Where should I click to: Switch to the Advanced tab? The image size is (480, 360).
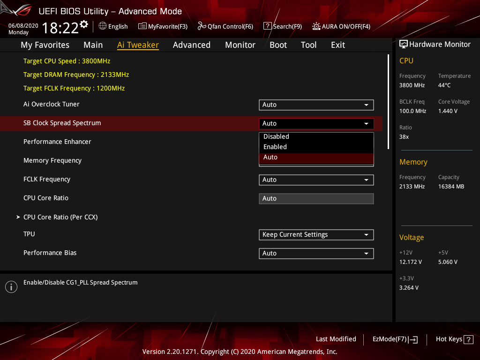coord(192,45)
